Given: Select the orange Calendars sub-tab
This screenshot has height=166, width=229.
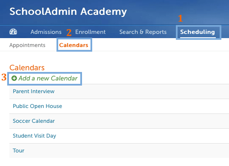Looking at the screenshot, I should [x=74, y=45].
